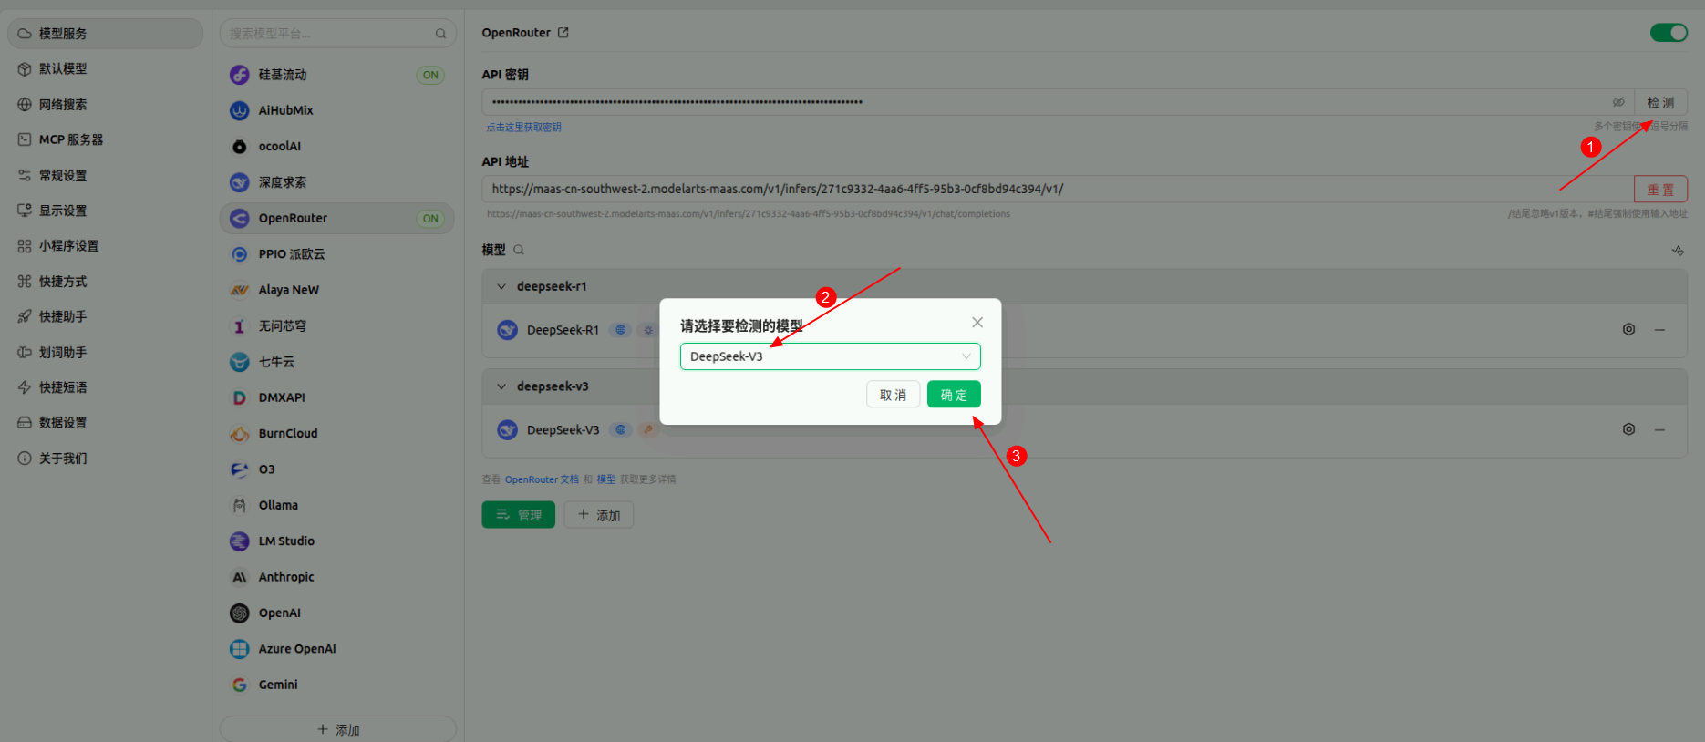
Task: Open 模型服务 settings section
Action: (106, 34)
